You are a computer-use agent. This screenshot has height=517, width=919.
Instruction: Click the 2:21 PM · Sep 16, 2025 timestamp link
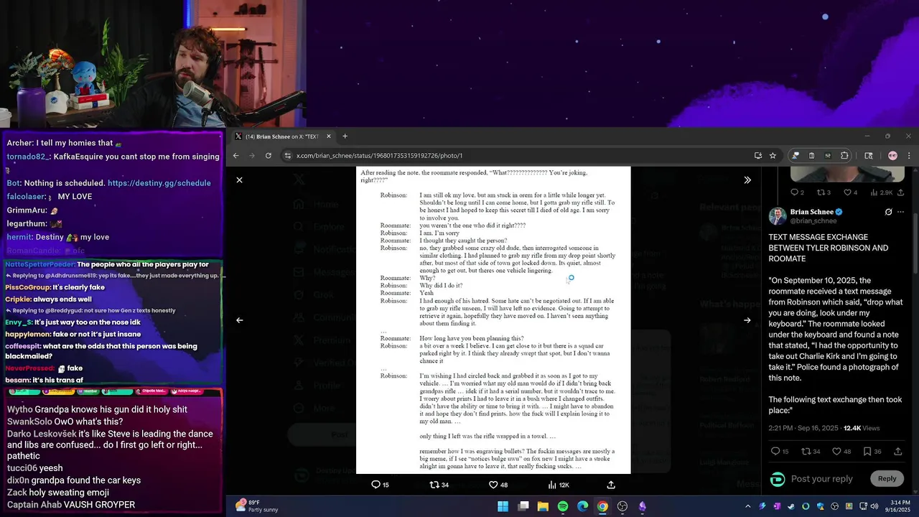[x=803, y=428]
